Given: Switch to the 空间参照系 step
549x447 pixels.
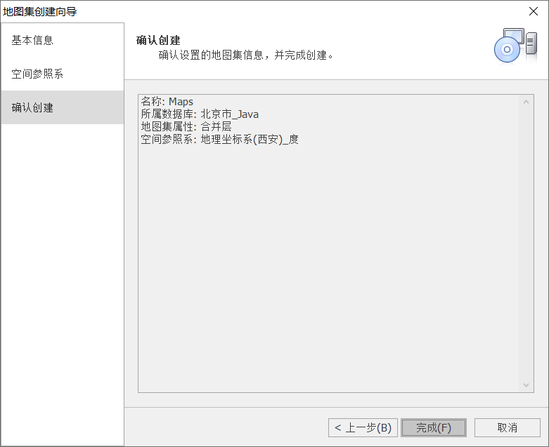Looking at the screenshot, I should tap(37, 74).
